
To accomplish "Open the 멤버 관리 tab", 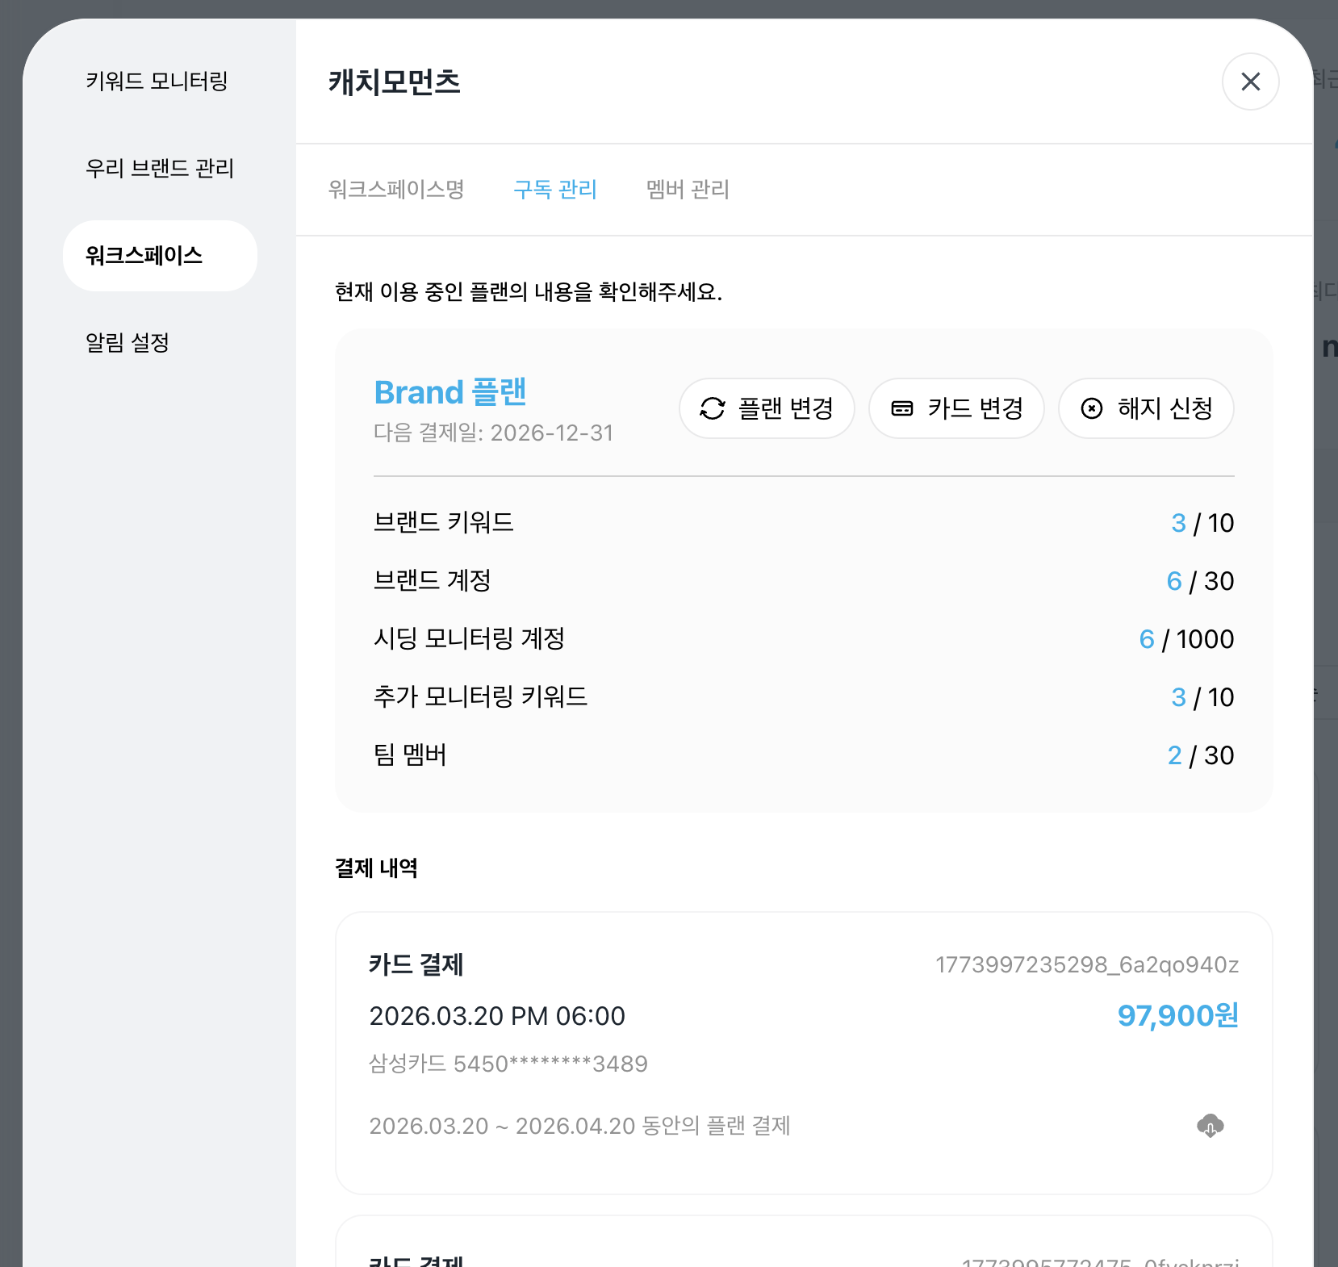I will (688, 190).
